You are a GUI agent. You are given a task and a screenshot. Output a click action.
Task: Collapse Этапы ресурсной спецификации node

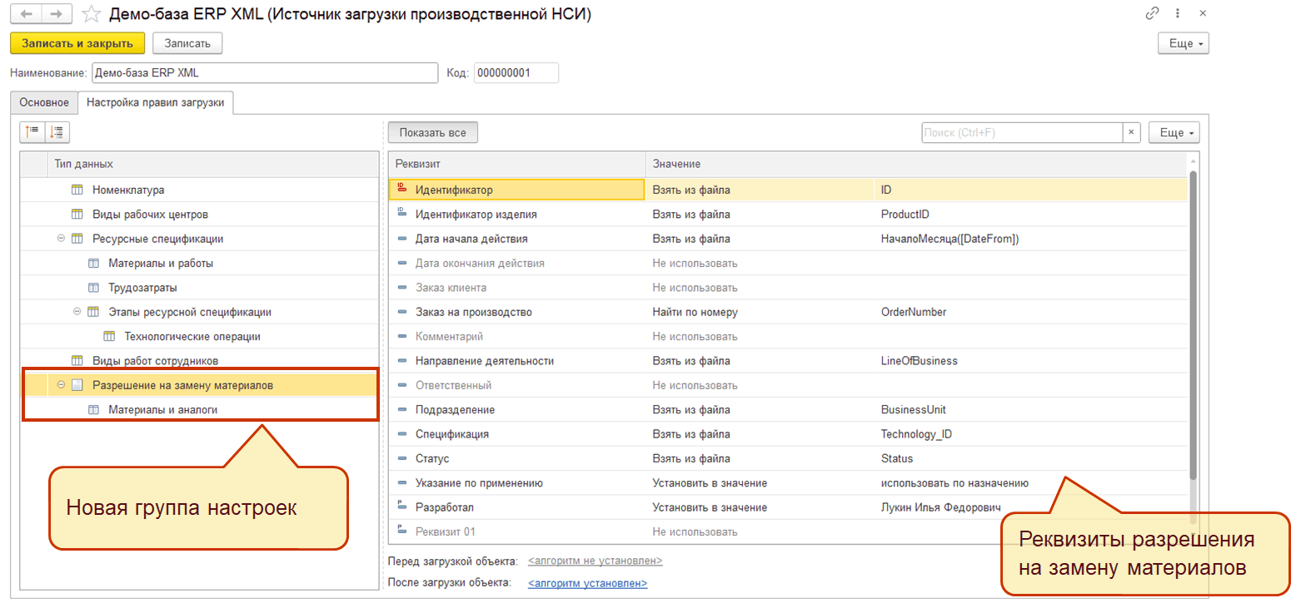pos(77,312)
